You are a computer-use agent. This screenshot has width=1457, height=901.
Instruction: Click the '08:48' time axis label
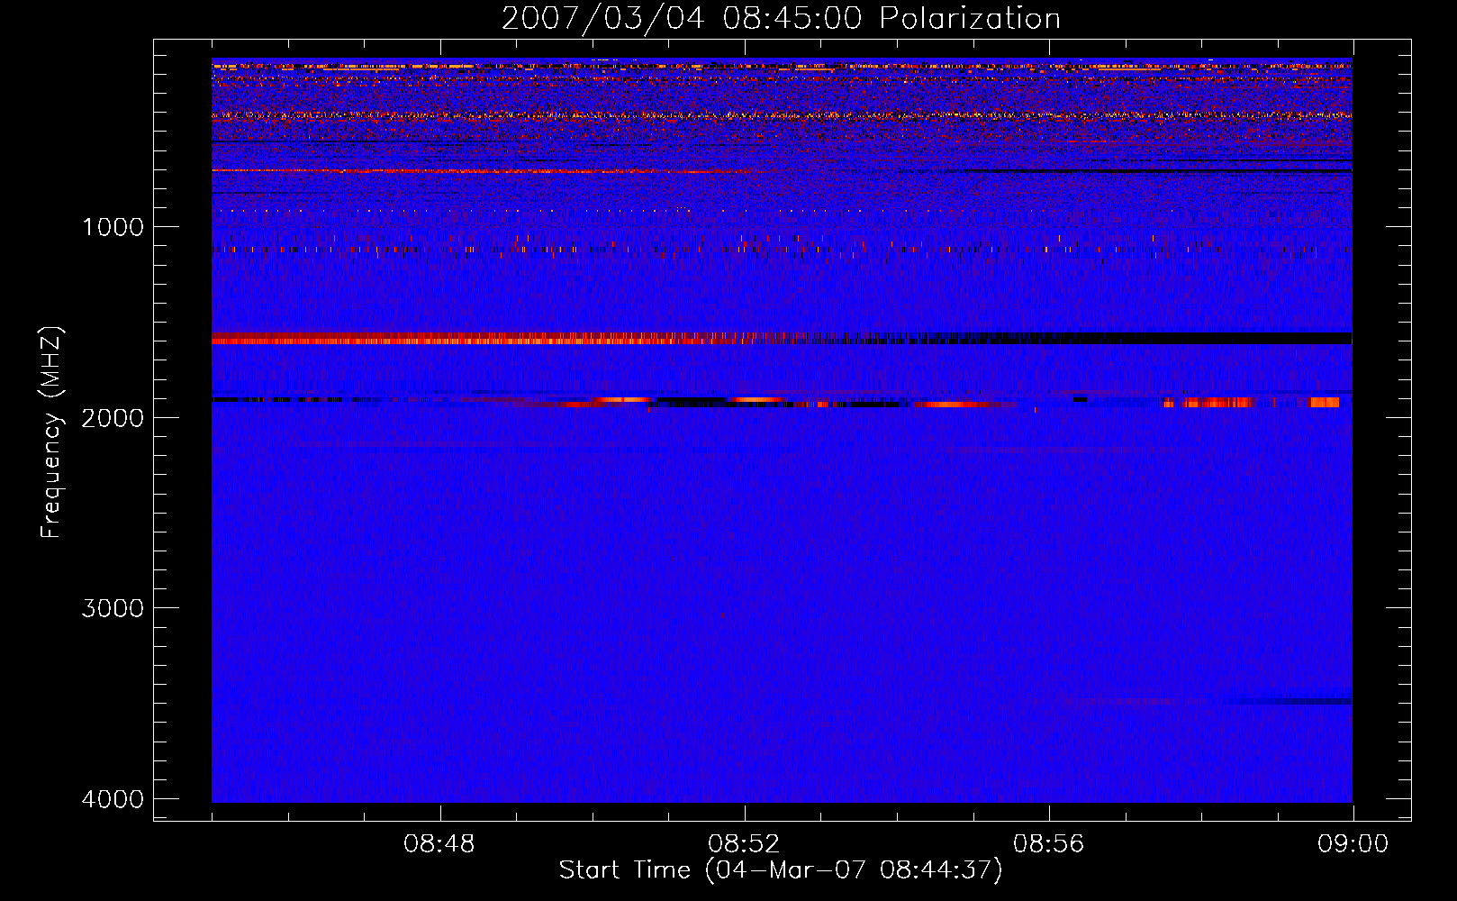pos(439,844)
